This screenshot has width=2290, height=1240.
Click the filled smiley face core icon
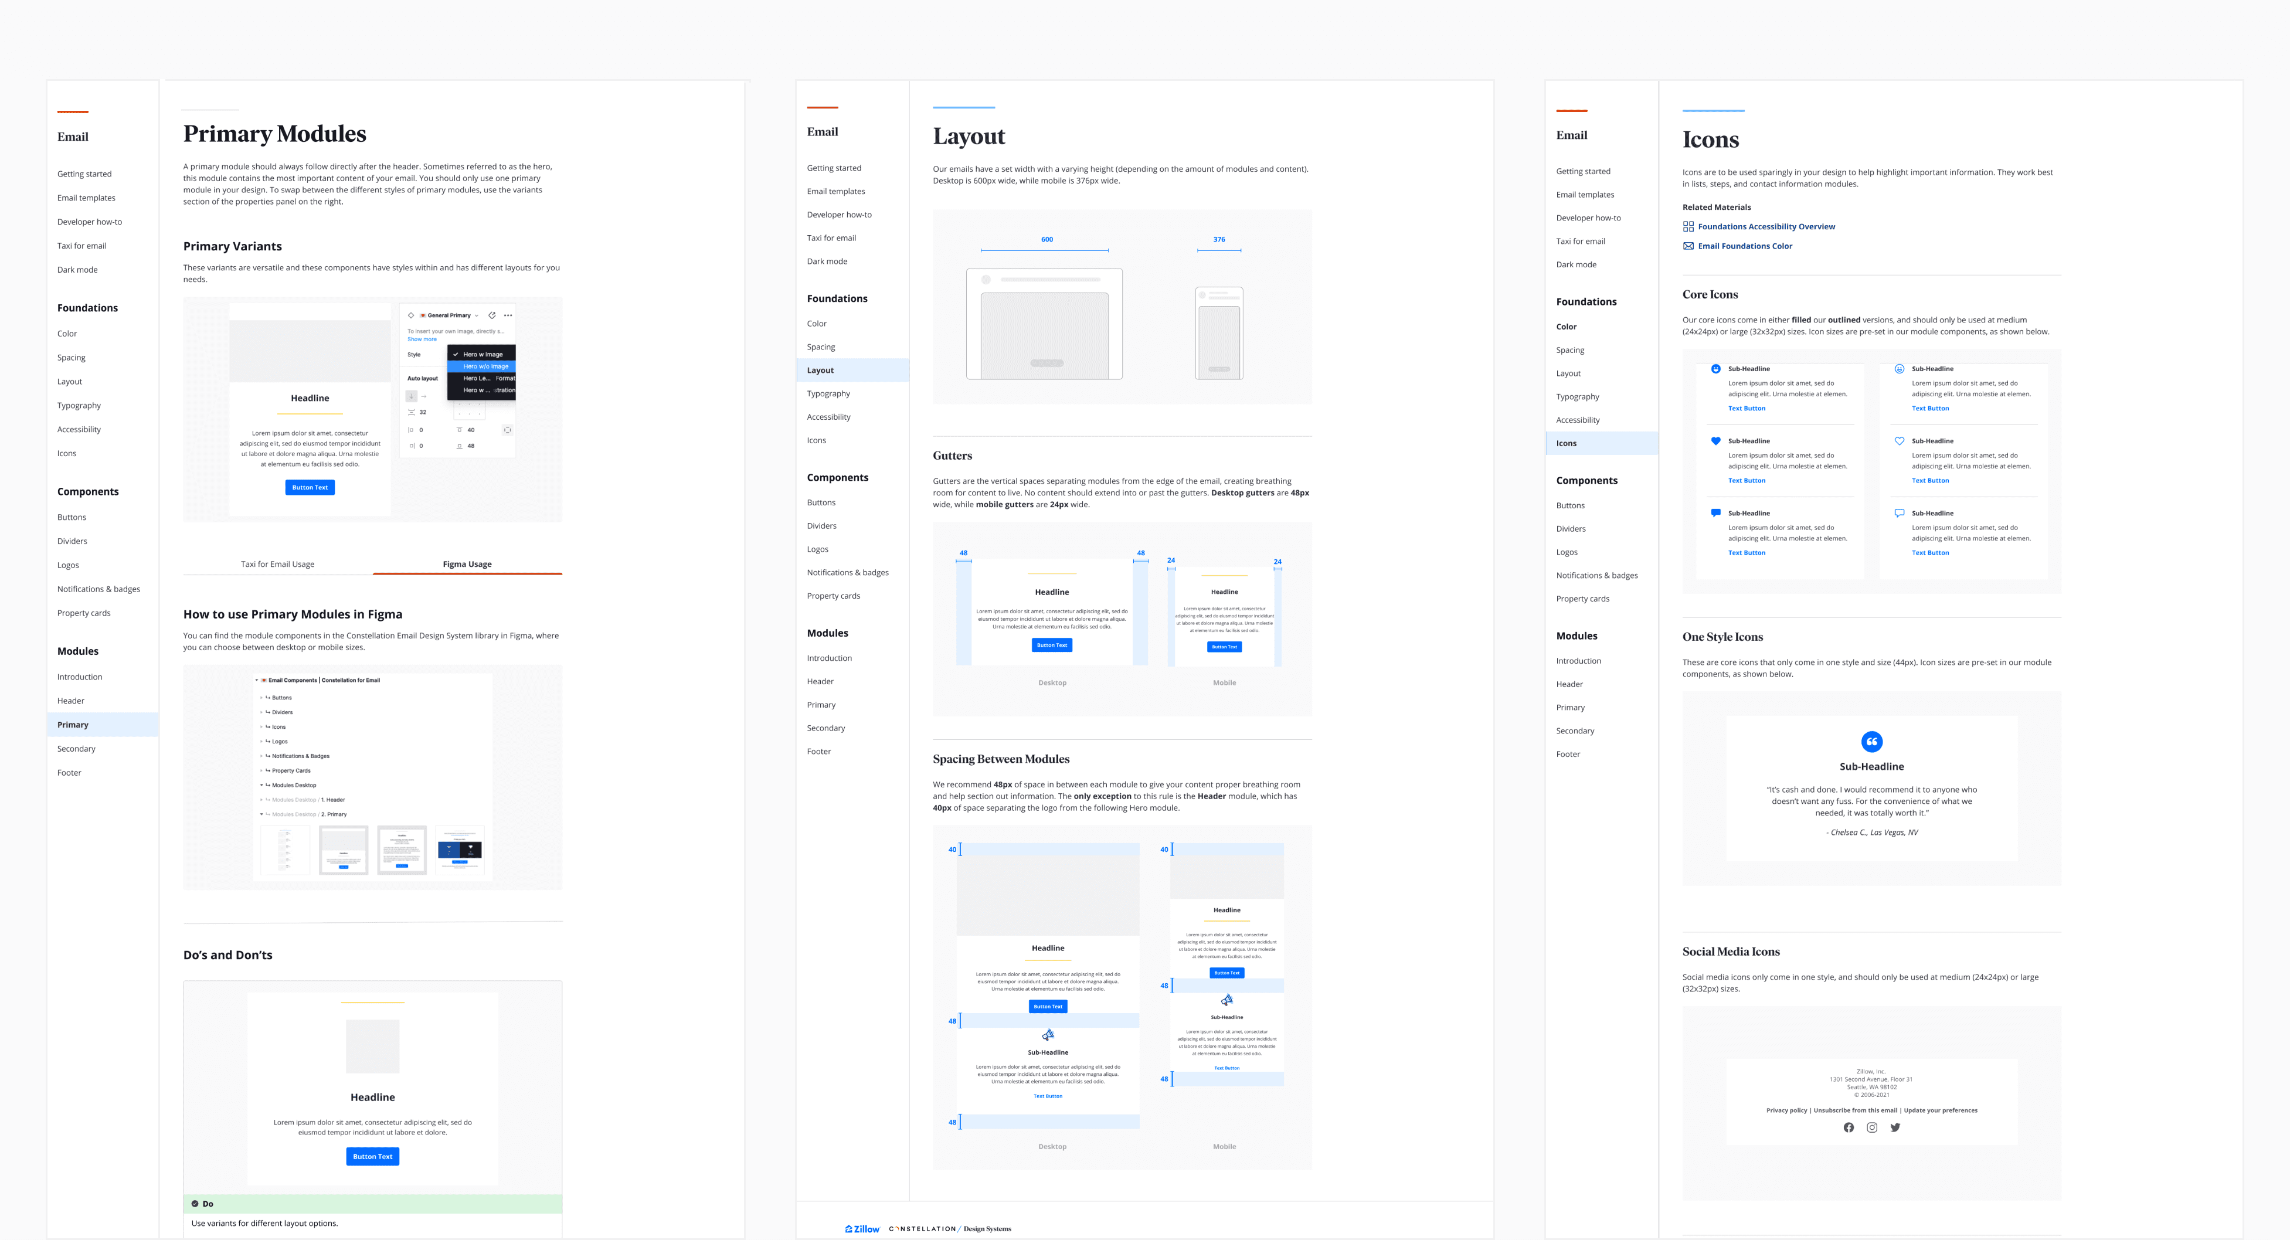pyautogui.click(x=1715, y=369)
